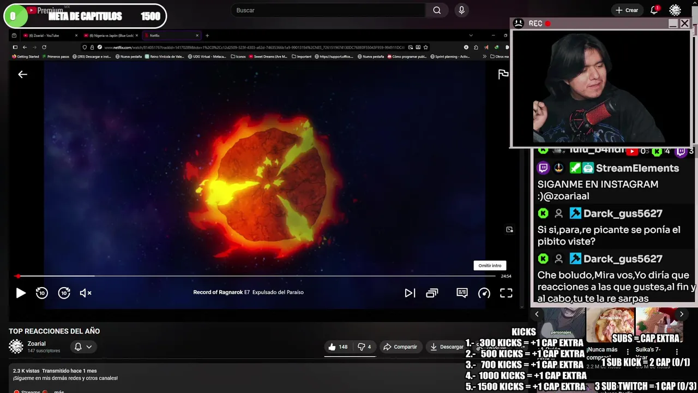This screenshot has height=393, width=698.
Task: Close the Zoarial - YouTube browser tab
Action: (x=77, y=35)
